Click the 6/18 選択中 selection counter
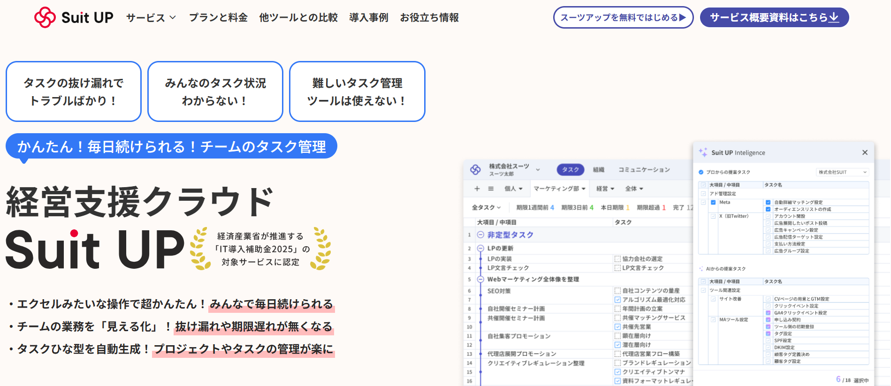This screenshot has width=891, height=386. [852, 379]
